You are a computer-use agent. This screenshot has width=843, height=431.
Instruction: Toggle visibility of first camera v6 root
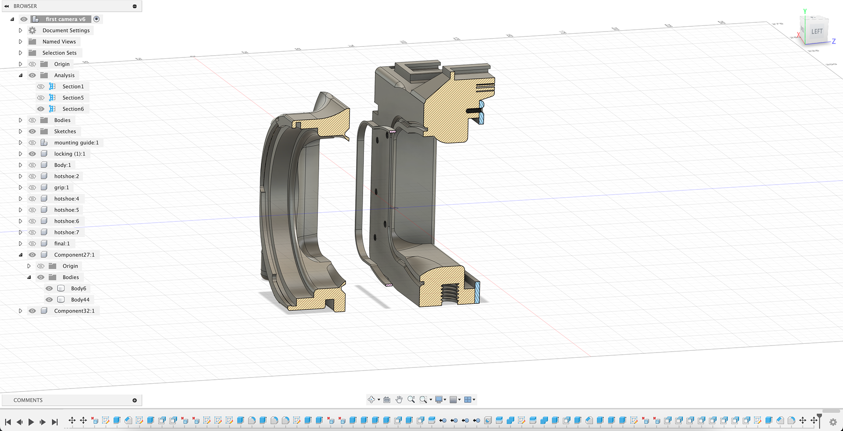click(x=24, y=19)
